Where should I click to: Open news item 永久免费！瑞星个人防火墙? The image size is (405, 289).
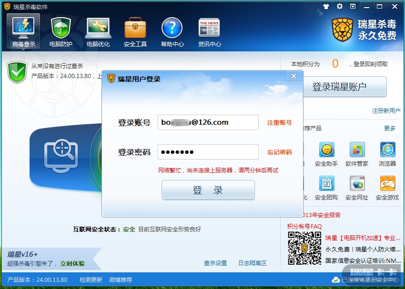click(x=363, y=249)
